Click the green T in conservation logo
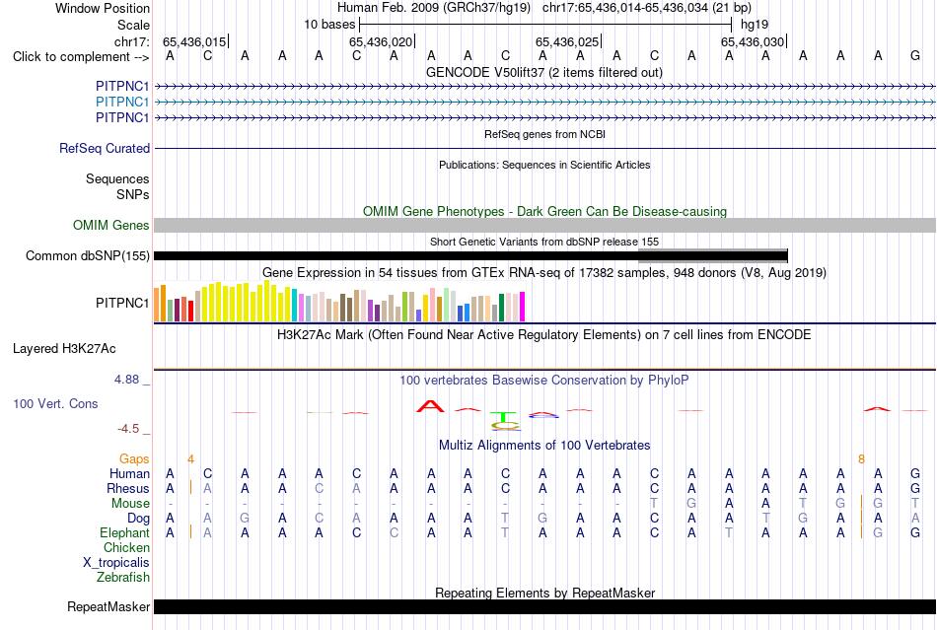This screenshot has height=630, width=937. pyautogui.click(x=505, y=416)
